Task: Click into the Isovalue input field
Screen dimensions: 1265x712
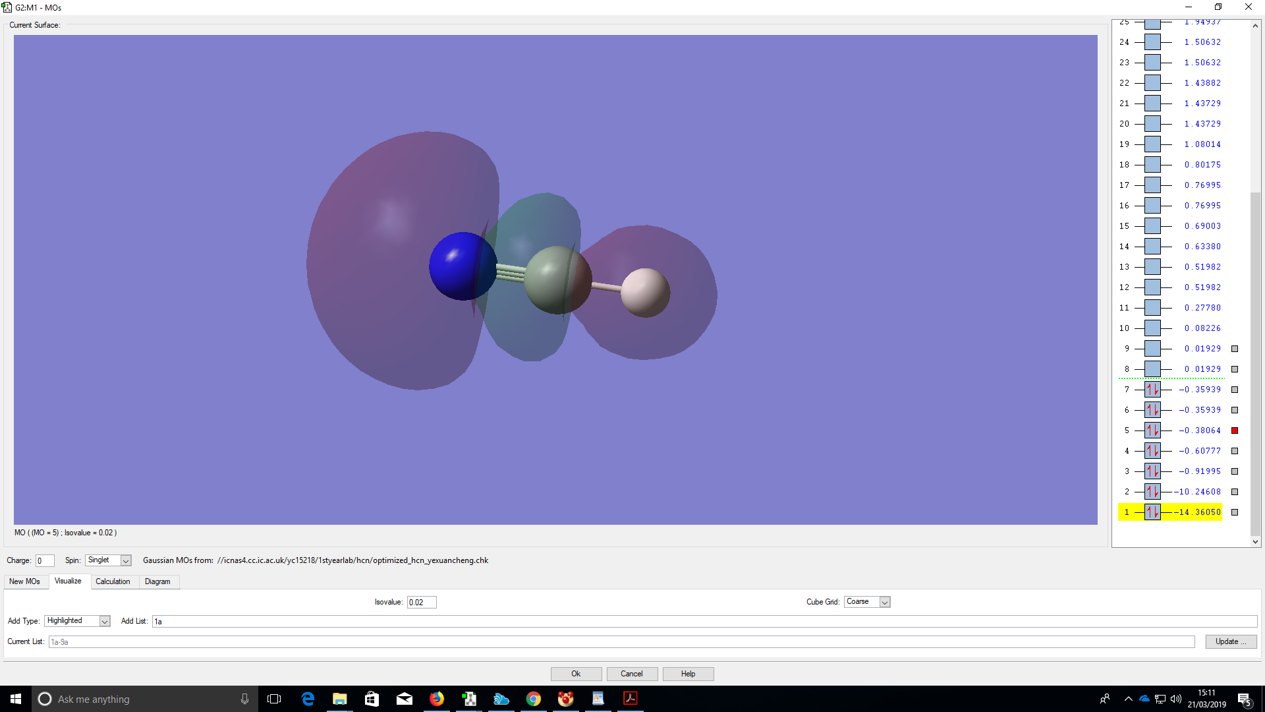Action: (421, 602)
